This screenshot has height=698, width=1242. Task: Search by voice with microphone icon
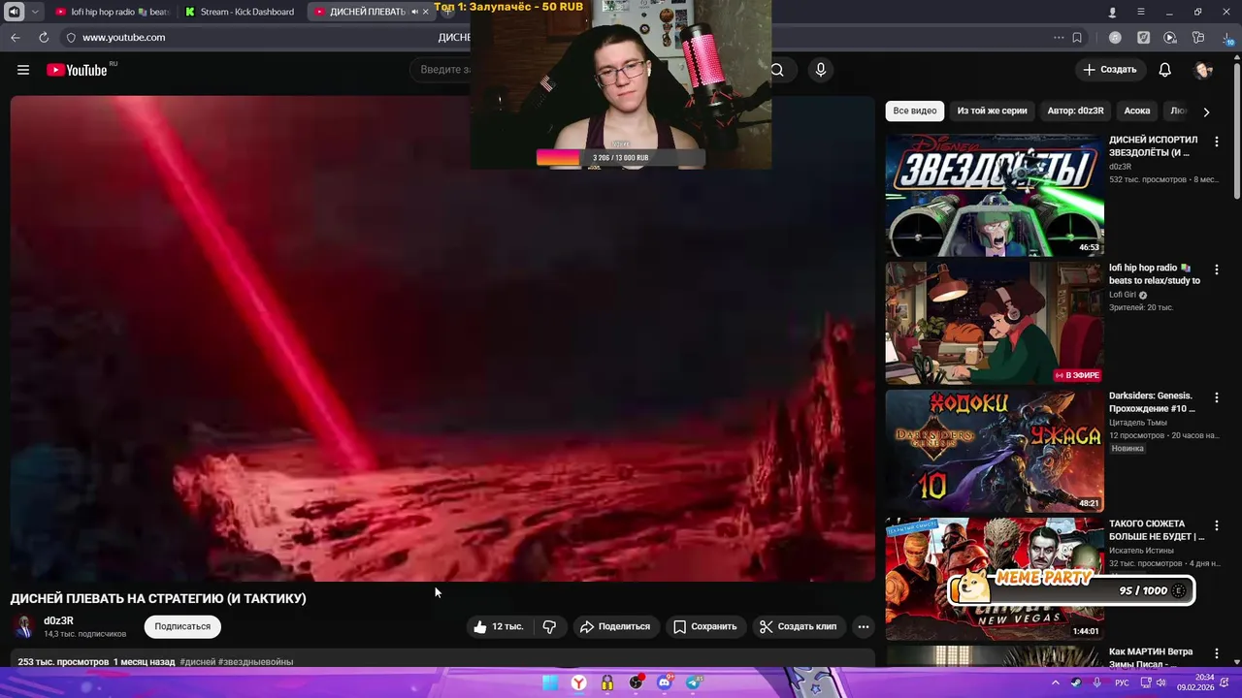pos(821,70)
